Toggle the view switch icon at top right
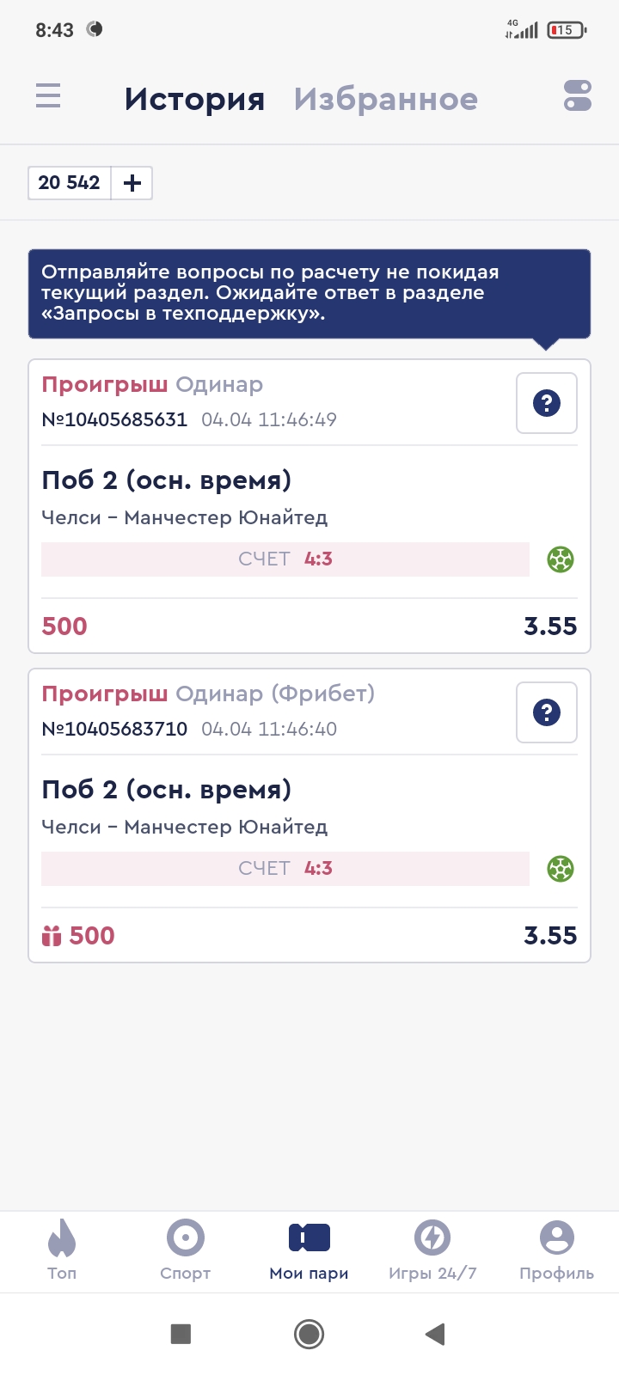The height and width of the screenshot is (1375, 619). 577,95
